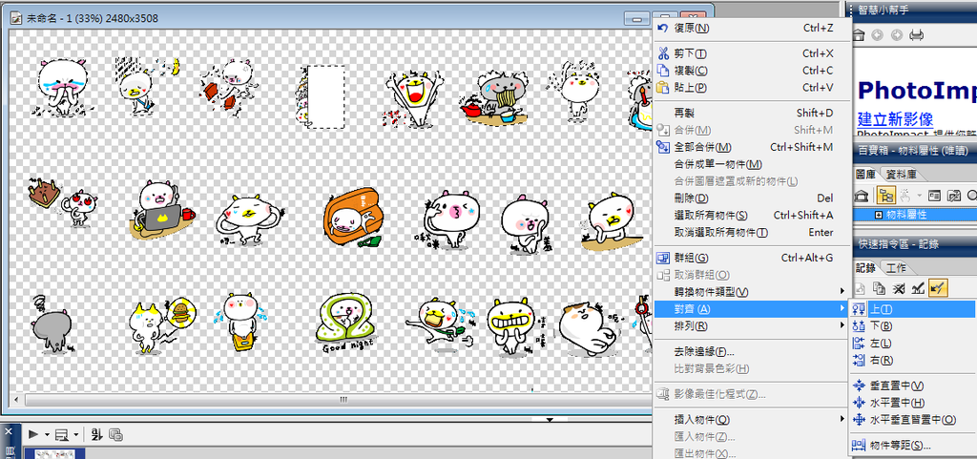Click the Good night blanket cat sticker
Screen dimensions: 977x459
click(x=343, y=323)
